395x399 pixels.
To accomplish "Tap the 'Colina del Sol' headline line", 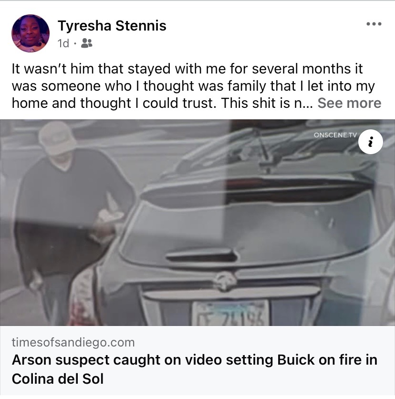I will [58, 379].
